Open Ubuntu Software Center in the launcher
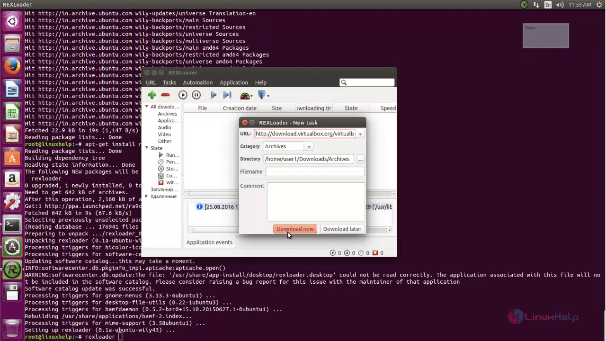The height and width of the screenshot is (341, 606). (x=12, y=157)
